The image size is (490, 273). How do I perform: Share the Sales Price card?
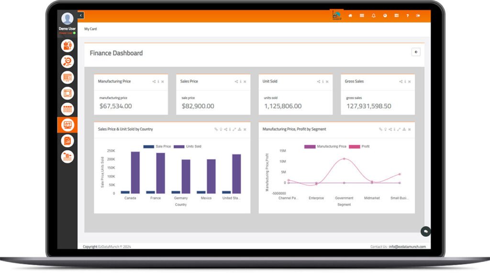point(236,82)
